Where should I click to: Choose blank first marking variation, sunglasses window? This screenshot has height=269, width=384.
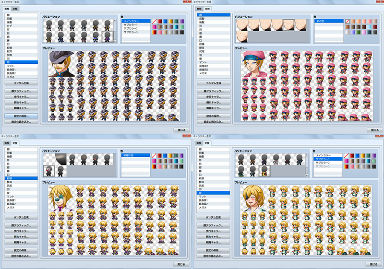tap(49, 160)
